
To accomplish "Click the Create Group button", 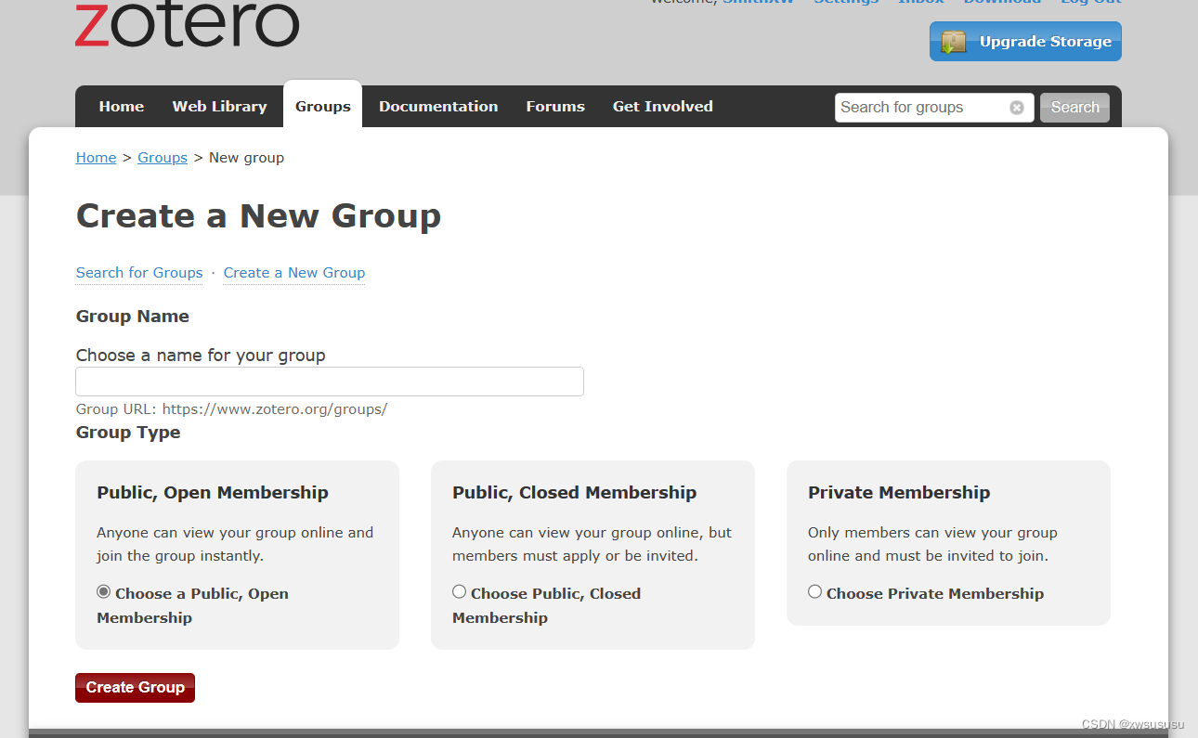I will click(136, 688).
